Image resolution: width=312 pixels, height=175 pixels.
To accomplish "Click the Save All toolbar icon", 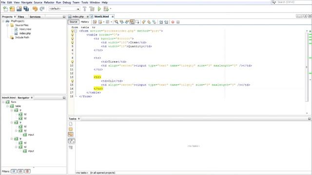I will pos(26,9).
